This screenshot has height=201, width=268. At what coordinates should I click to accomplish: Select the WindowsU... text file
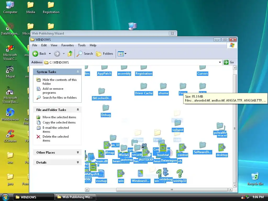(141, 176)
